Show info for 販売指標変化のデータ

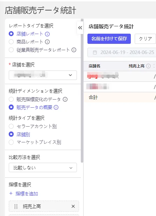[65, 99]
